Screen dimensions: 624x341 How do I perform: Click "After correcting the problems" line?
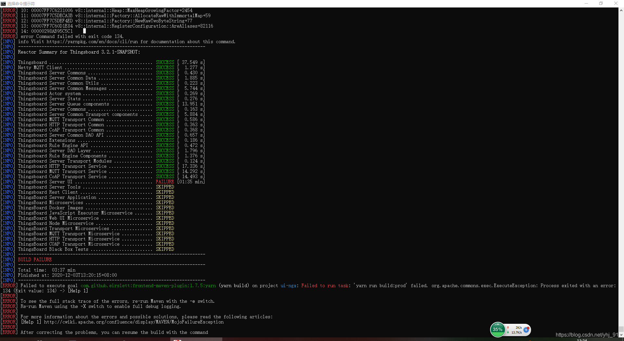pos(114,332)
